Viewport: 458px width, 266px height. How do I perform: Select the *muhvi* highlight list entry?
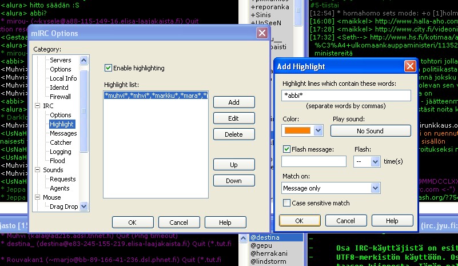(156, 96)
